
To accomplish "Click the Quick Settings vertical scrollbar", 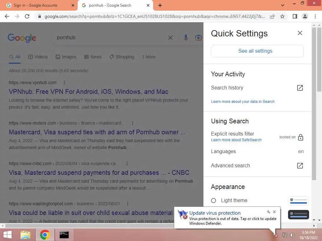I will point(314,104).
